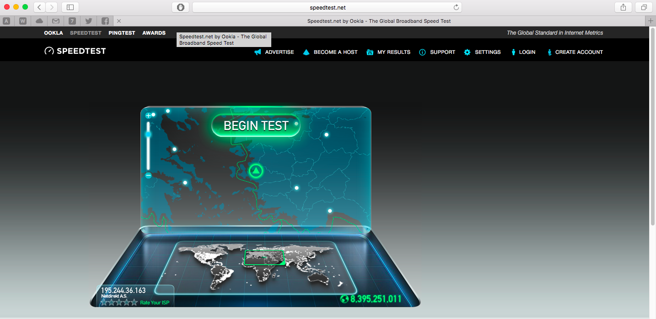The height and width of the screenshot is (319, 656).
Task: Open the pinned mail envelope tab
Action: click(x=56, y=21)
